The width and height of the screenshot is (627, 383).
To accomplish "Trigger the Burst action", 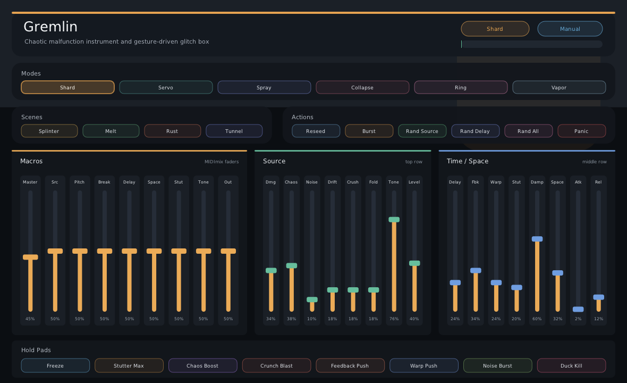I will 369,131.
